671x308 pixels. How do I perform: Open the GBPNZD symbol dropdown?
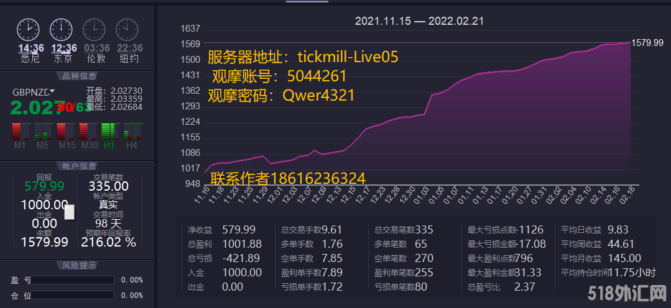(52, 91)
